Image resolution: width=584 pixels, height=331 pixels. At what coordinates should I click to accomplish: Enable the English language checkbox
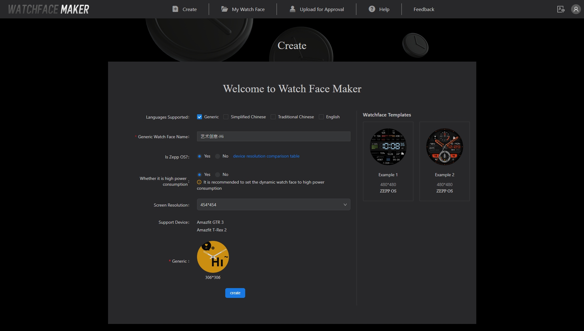coord(321,117)
